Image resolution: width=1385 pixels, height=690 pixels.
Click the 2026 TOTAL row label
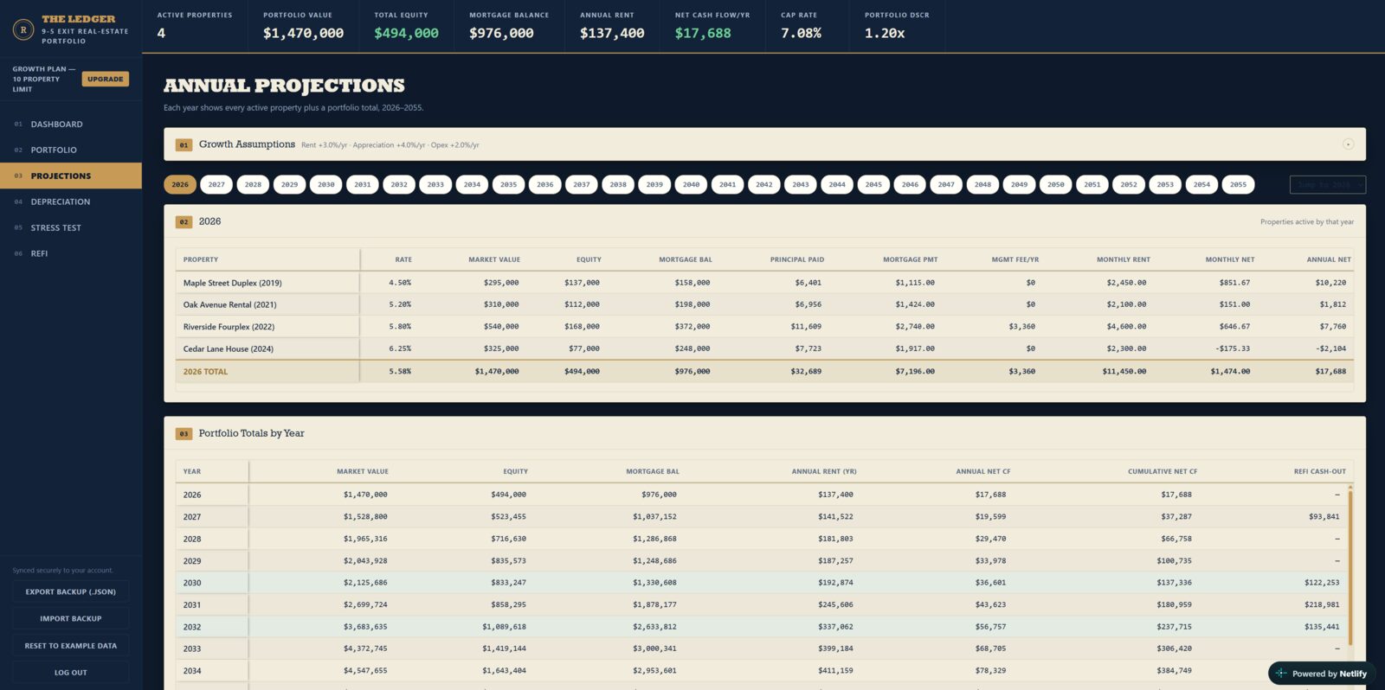pos(205,372)
